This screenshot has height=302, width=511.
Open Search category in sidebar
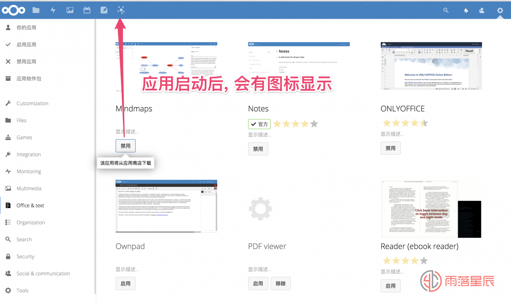tap(24, 240)
